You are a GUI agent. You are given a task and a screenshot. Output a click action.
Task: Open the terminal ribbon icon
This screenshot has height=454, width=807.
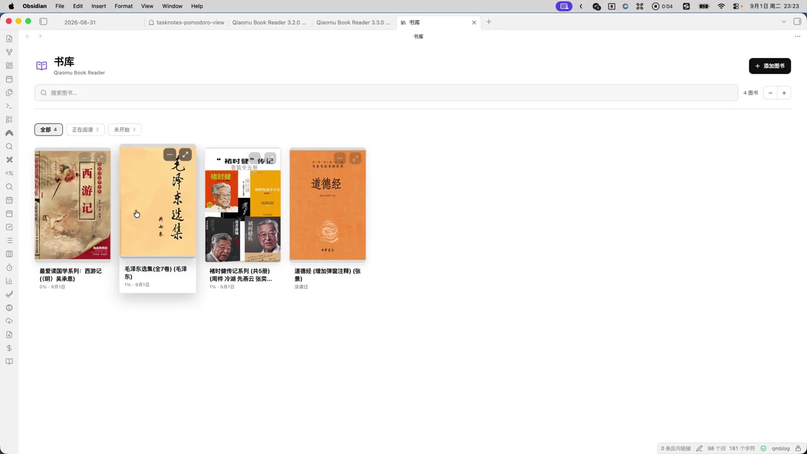point(9,106)
